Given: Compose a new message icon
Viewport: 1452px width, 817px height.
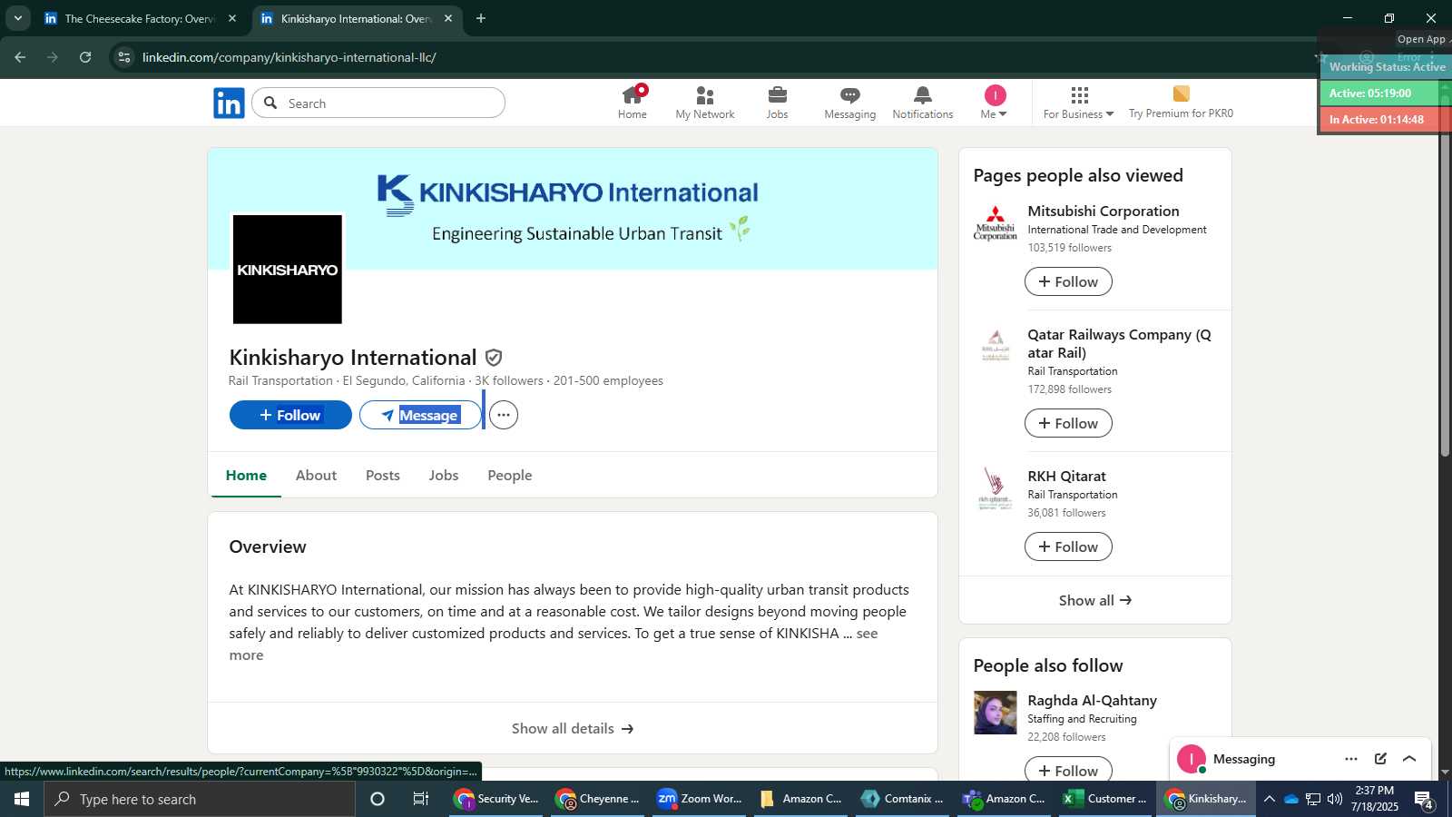Looking at the screenshot, I should 1380,759.
